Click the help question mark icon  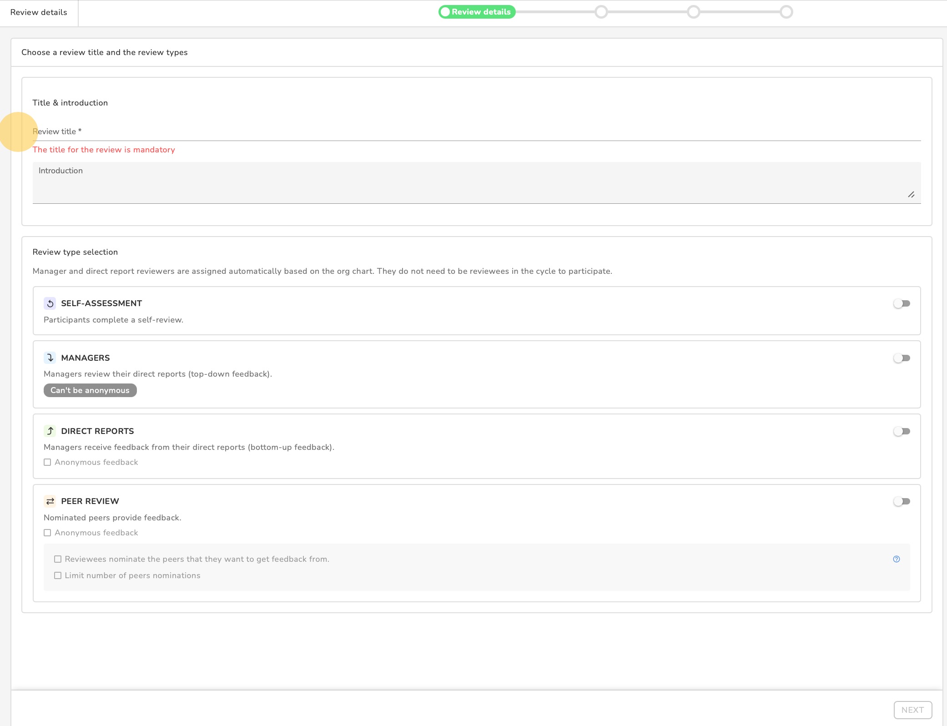click(896, 559)
